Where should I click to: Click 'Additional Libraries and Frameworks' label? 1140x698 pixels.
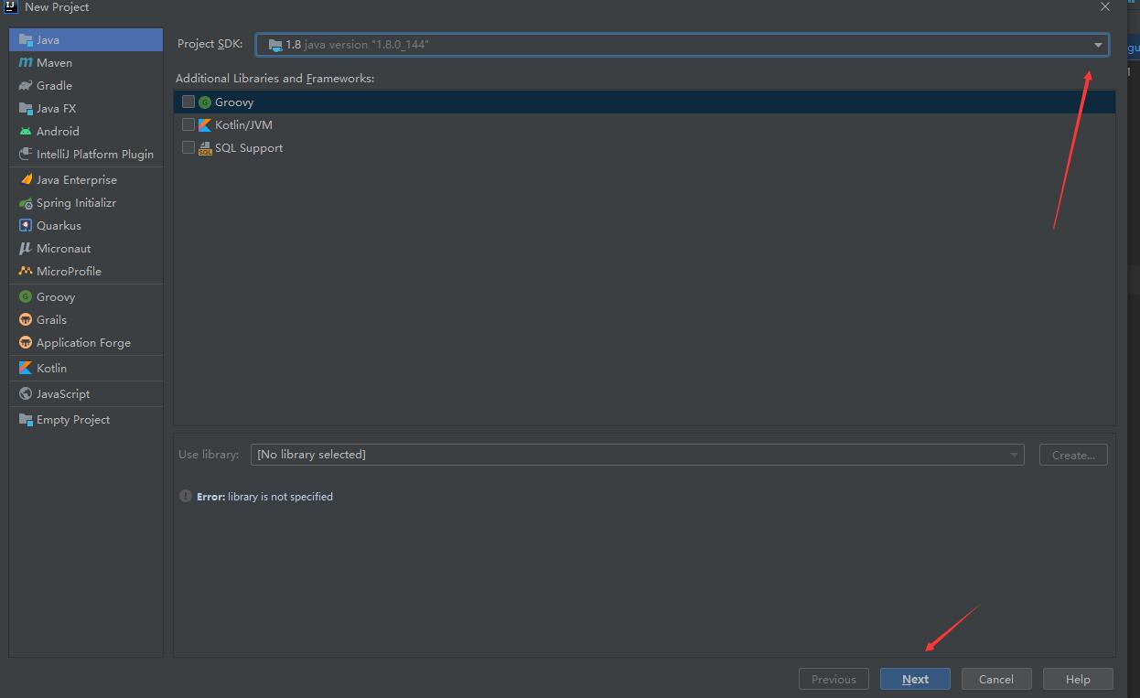[274, 79]
